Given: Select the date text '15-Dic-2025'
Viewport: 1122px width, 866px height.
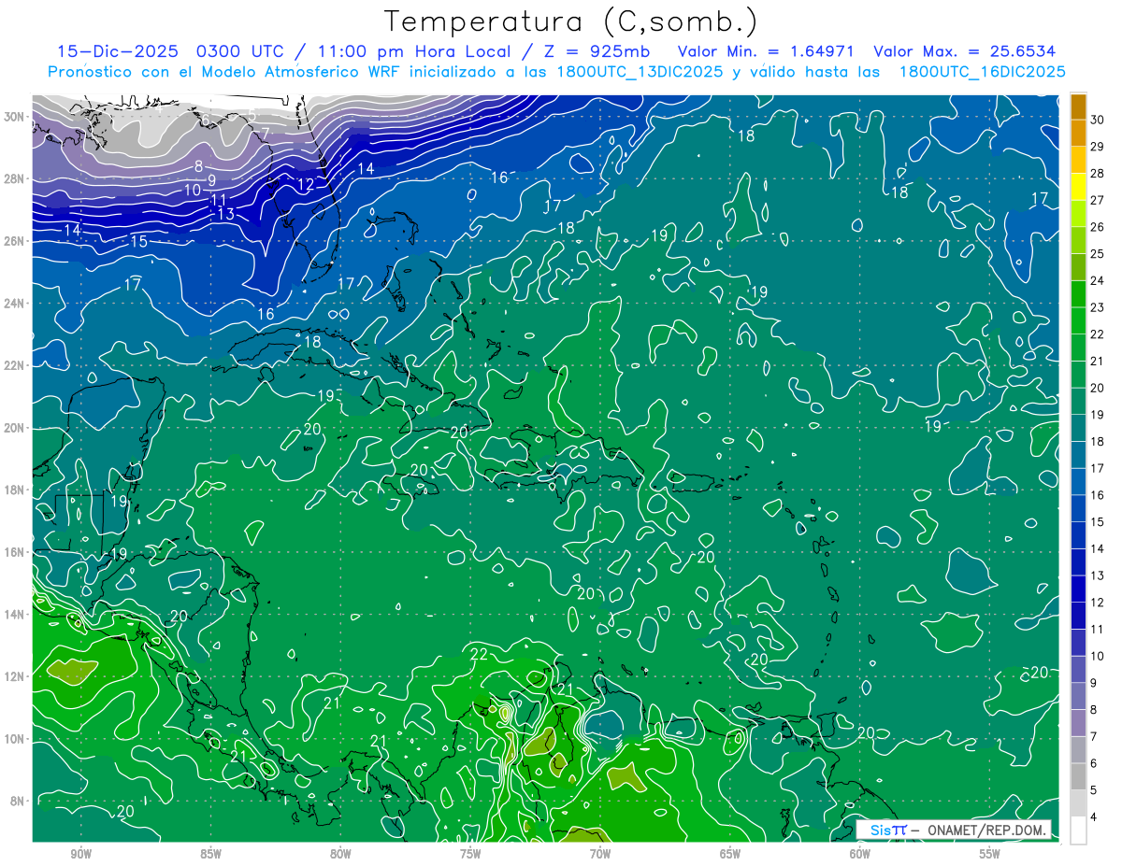Looking at the screenshot, I should 120,50.
